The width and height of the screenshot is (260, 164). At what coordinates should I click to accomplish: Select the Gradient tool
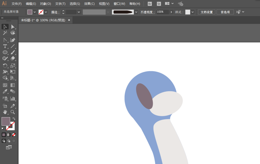click(13, 85)
